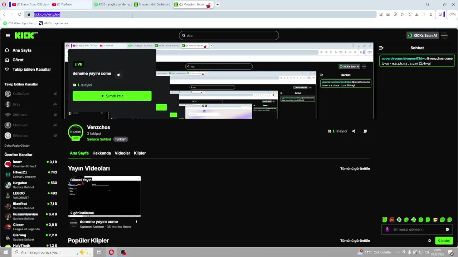Screen dimensions: 458x257
Task: Open recommended channel Glarung
Action: (31, 237)
